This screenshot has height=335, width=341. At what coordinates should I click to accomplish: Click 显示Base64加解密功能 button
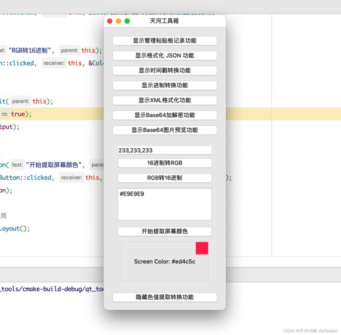tap(165, 115)
